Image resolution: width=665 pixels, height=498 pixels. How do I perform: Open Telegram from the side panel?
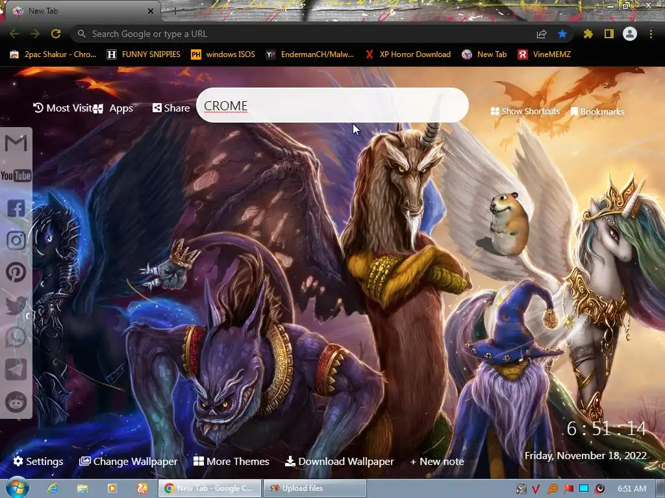pos(16,370)
